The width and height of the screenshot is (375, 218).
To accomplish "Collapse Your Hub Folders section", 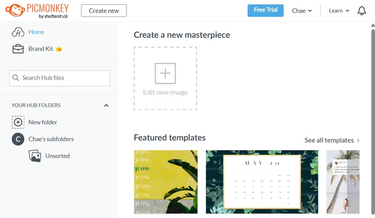I will tap(106, 105).
